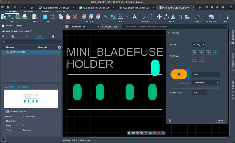Screen dimensions: 235x143
Task: Select the second pad shape option, top row
Action: (x=201, y=52)
